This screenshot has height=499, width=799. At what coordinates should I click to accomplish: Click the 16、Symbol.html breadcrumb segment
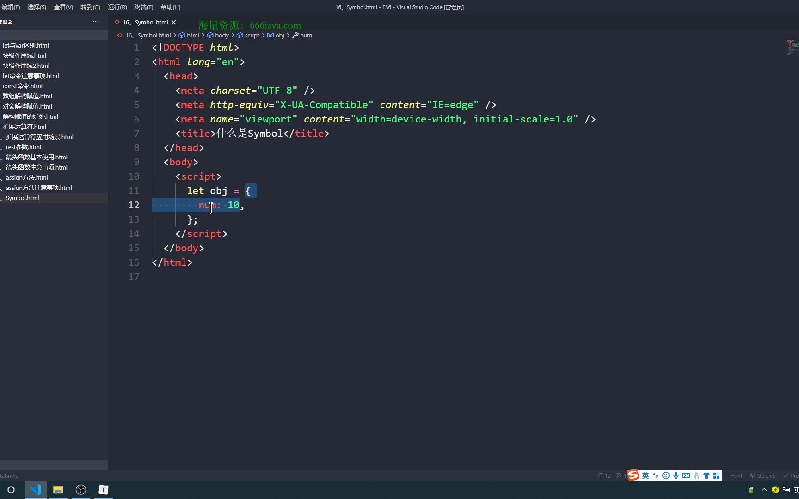pyautogui.click(x=144, y=35)
